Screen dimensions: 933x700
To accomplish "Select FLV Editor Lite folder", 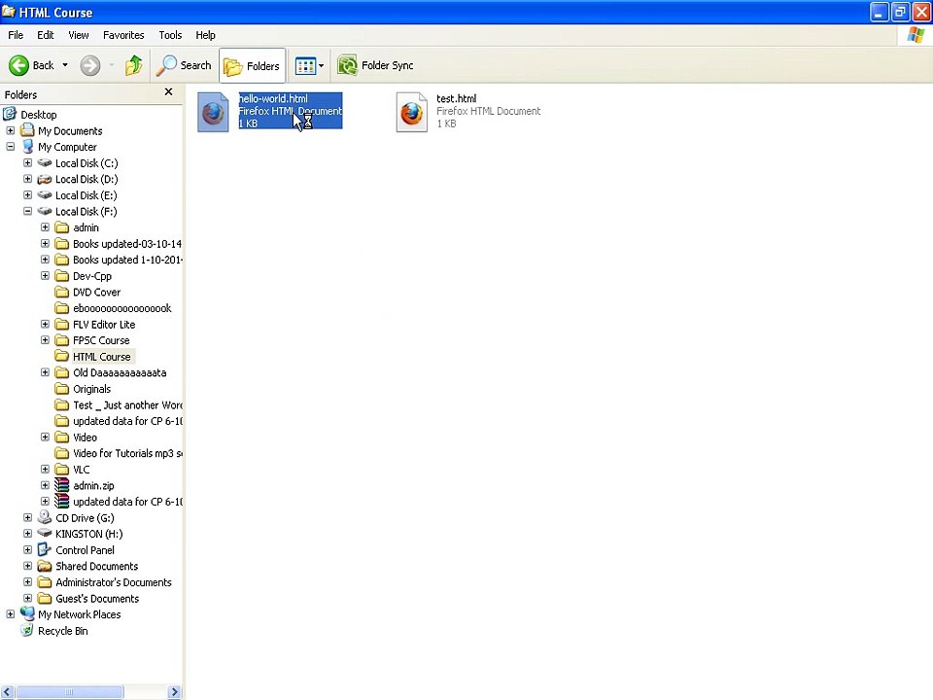I will [x=104, y=325].
